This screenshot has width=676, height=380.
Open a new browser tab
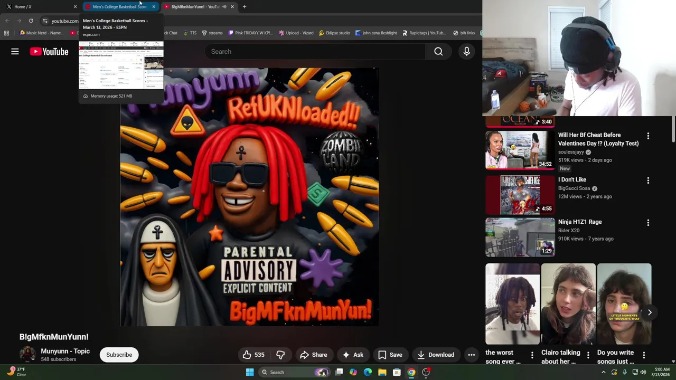[x=245, y=6]
